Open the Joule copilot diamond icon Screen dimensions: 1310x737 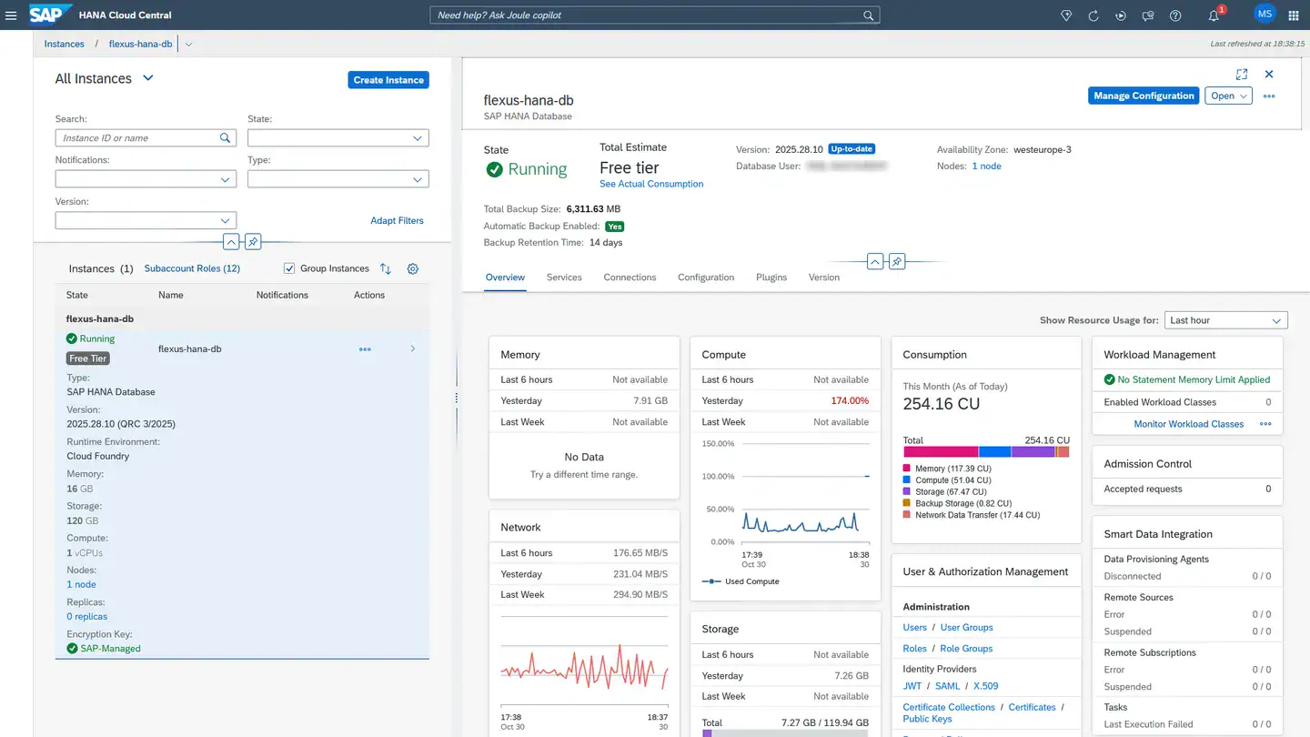[x=1066, y=15]
